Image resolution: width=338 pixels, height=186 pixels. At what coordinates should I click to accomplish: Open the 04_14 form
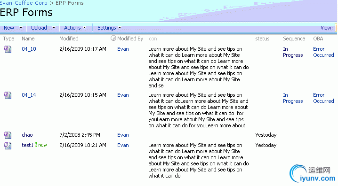pyautogui.click(x=29, y=95)
